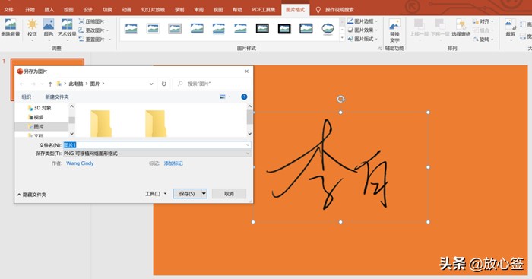This screenshot has height=279, width=532.
Task: Click the author link Wang Cindy
Action: coord(80,163)
